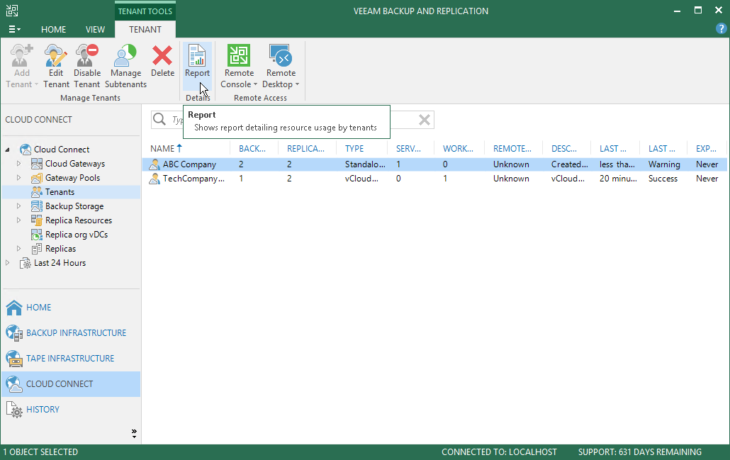Open the HISTORY navigation view
Screen dimensions: 730x460
click(x=71, y=410)
